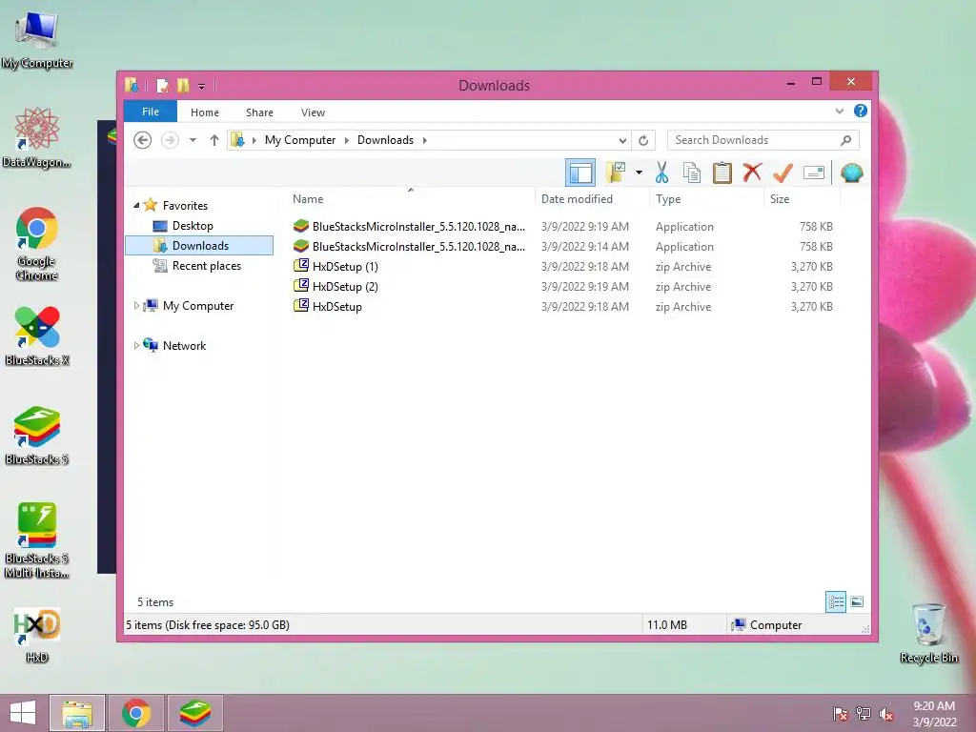This screenshot has width=976, height=732.
Task: Open the Share ribbon tab
Action: click(259, 112)
